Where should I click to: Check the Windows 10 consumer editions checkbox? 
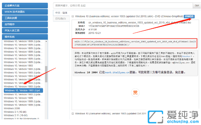click(x=72, y=113)
